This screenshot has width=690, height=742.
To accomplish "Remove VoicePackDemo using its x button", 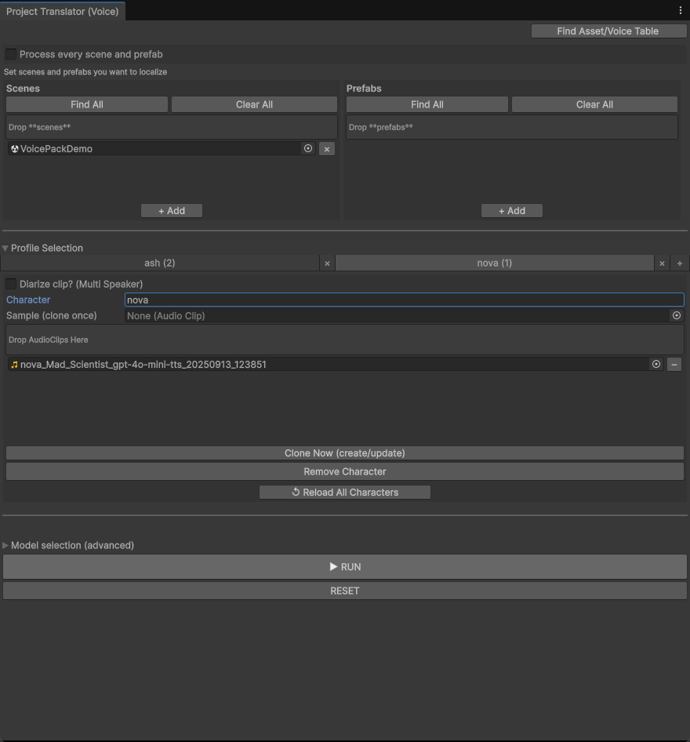I will coord(326,148).
